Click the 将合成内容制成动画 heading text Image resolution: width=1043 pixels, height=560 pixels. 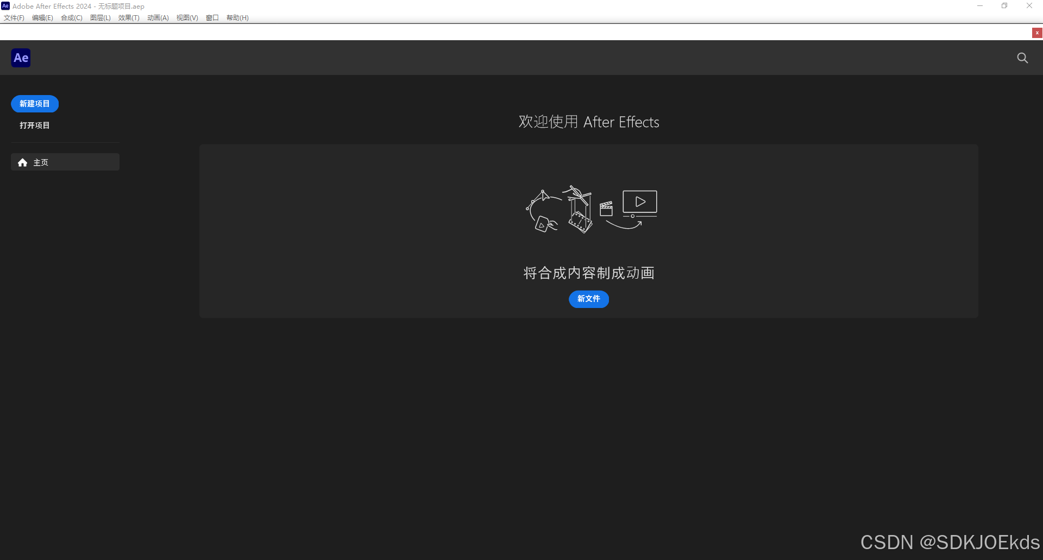(x=589, y=273)
